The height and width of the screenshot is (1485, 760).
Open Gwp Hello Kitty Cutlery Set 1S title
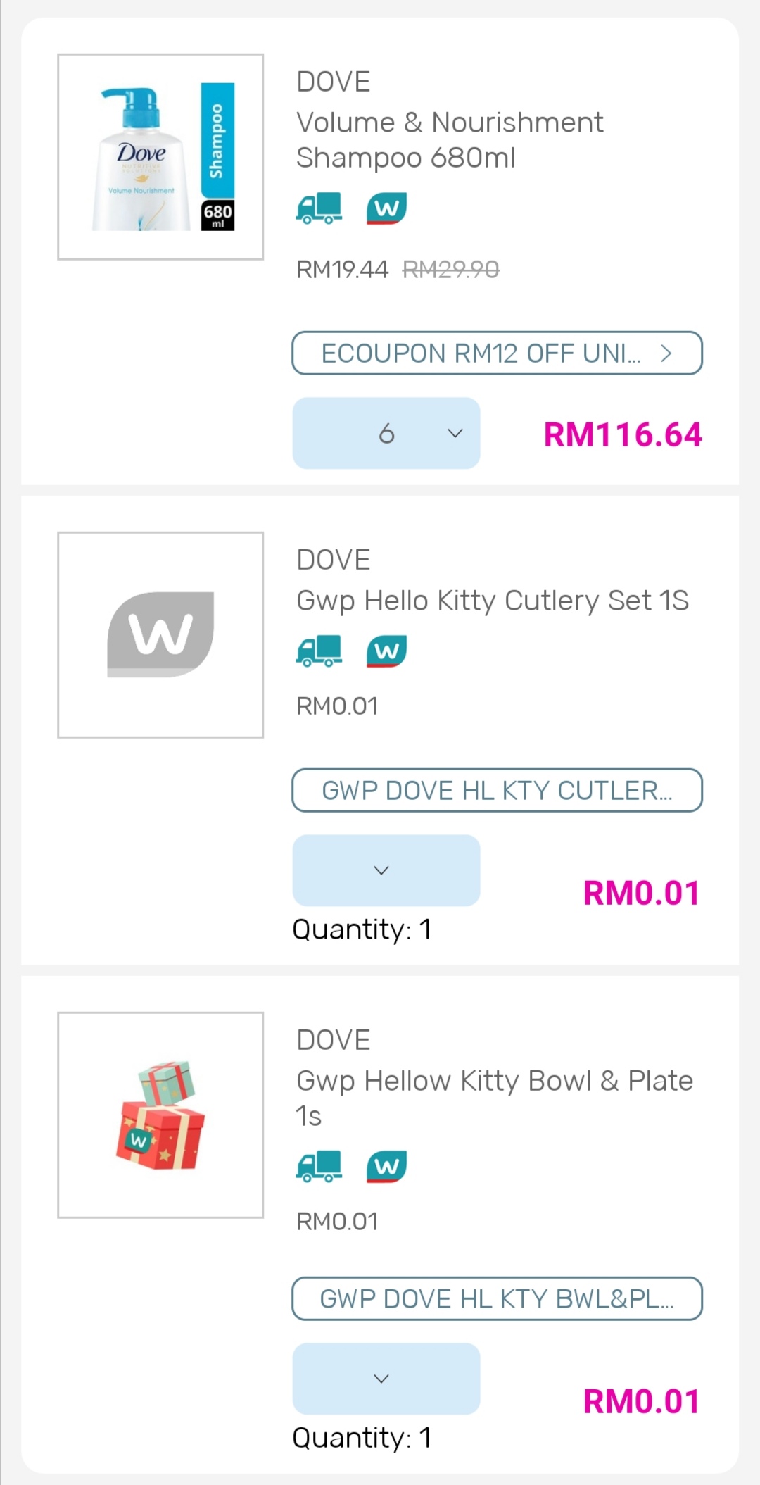(492, 601)
